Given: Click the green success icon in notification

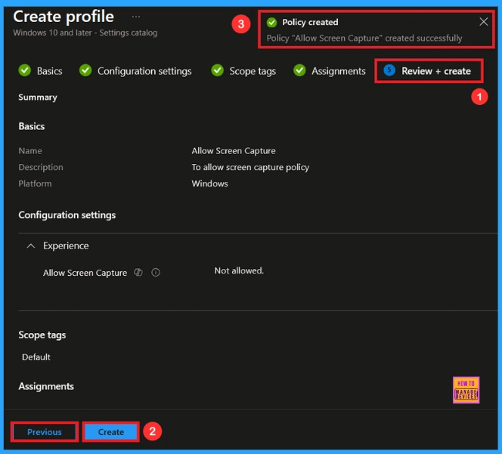Looking at the screenshot, I should [272, 23].
